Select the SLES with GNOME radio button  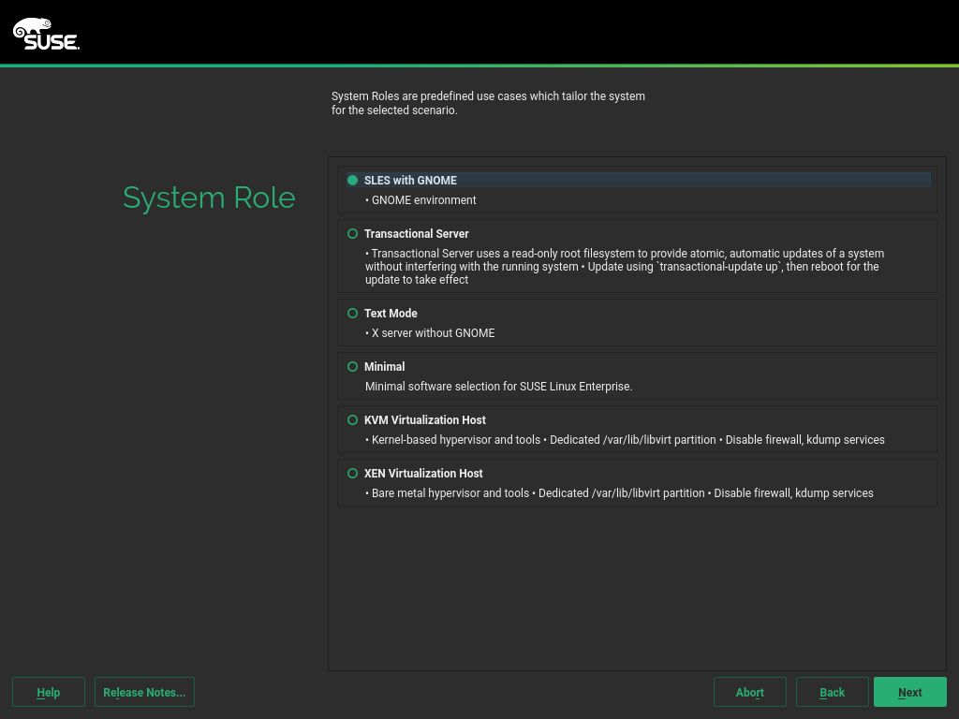352,181
